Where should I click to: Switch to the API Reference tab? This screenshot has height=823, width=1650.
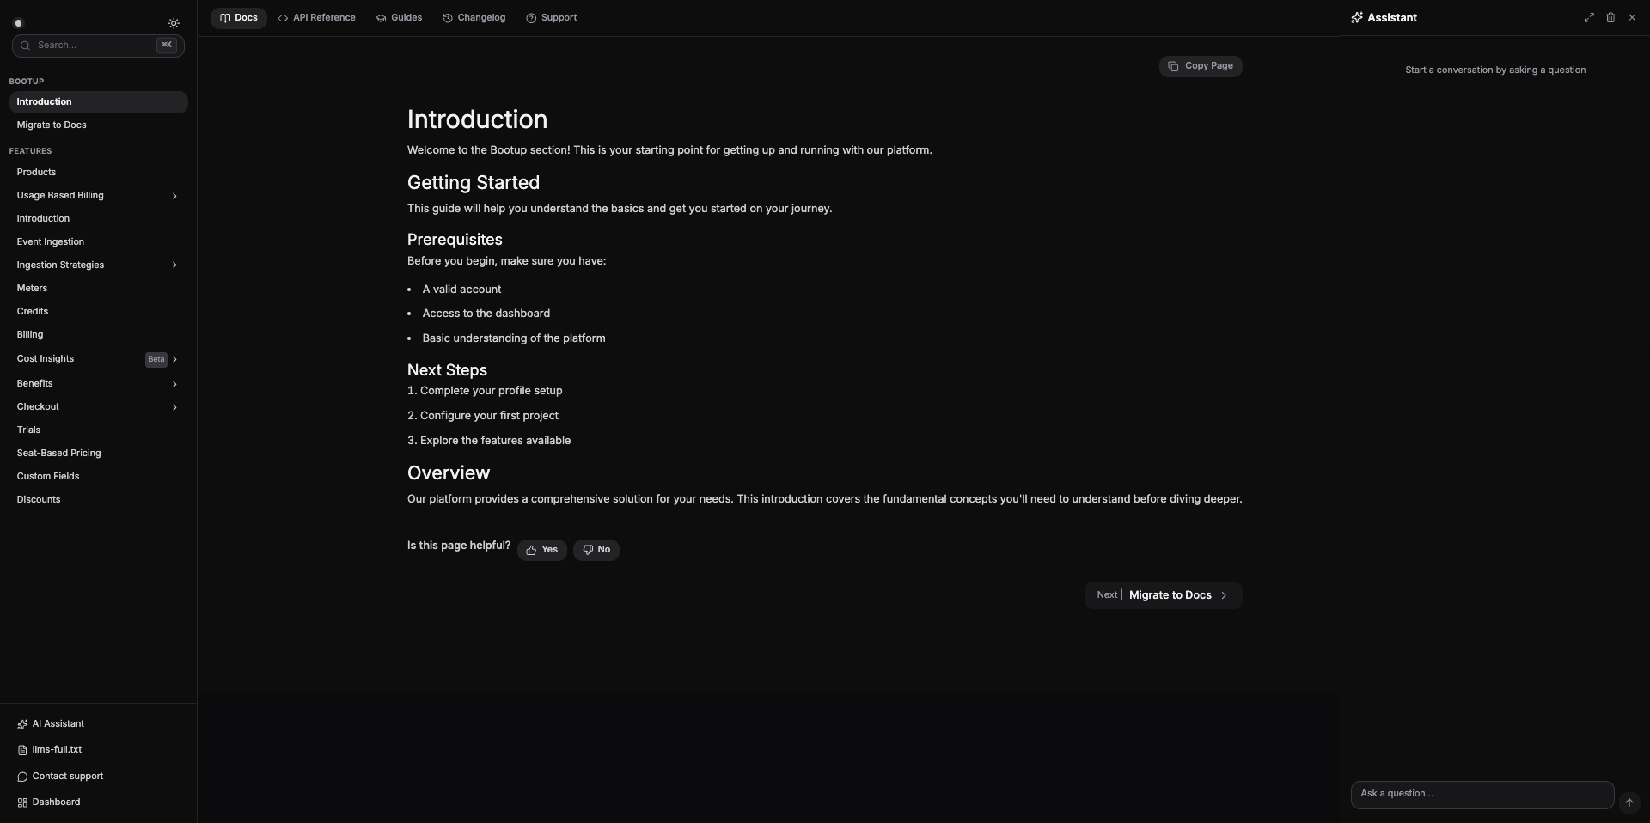[x=316, y=17]
